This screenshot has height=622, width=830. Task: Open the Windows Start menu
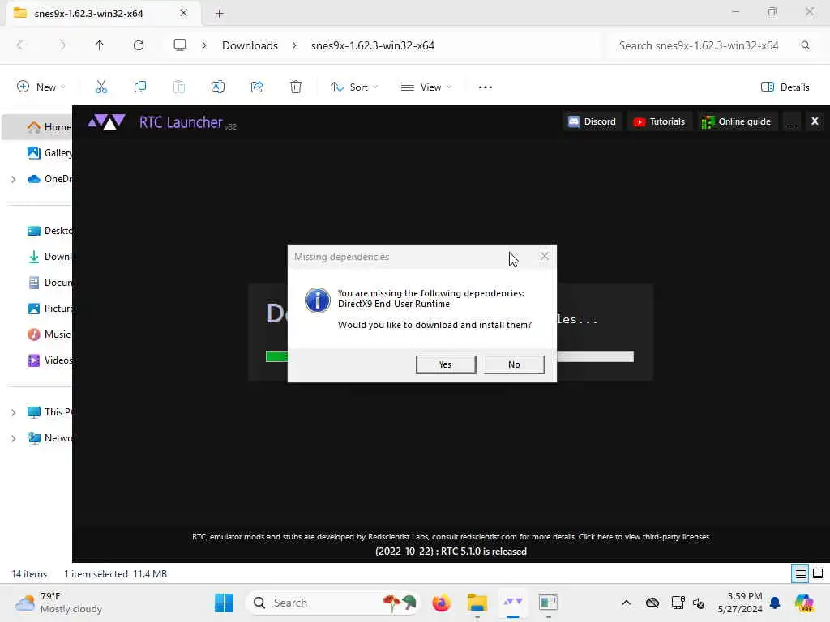point(224,603)
